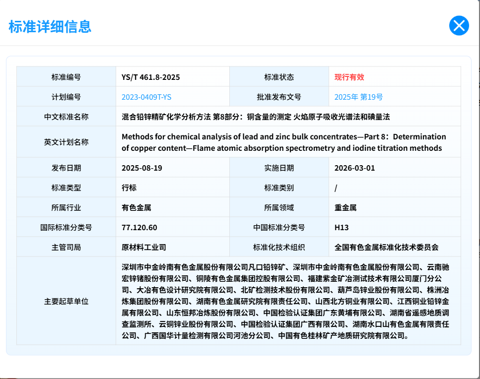Click the drafting organizations paragraph

(285, 301)
